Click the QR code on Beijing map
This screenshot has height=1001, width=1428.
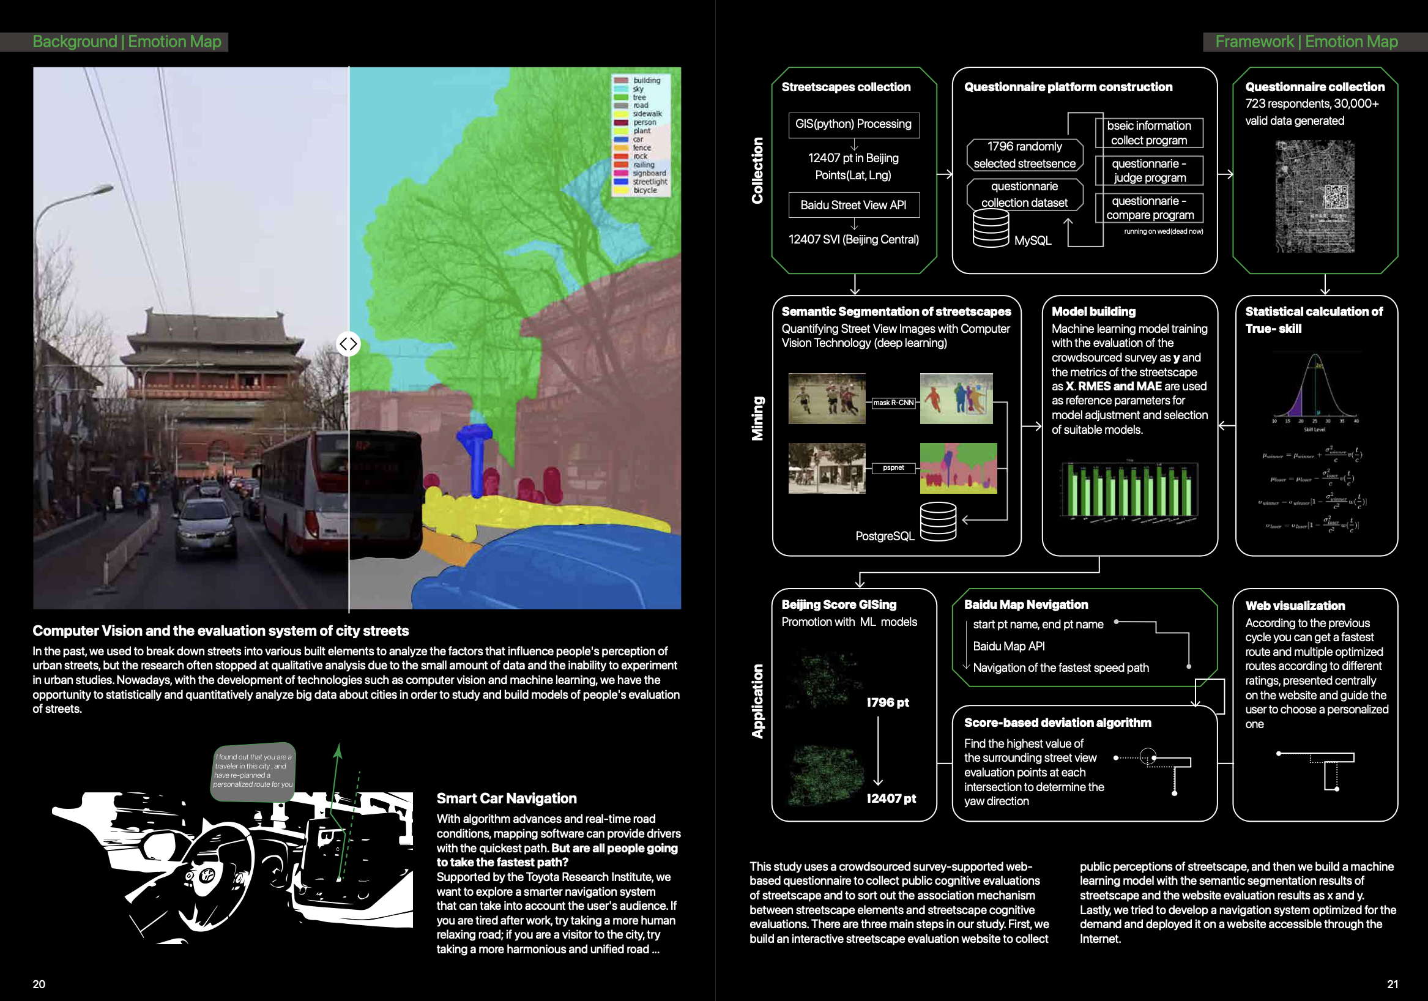click(1336, 196)
